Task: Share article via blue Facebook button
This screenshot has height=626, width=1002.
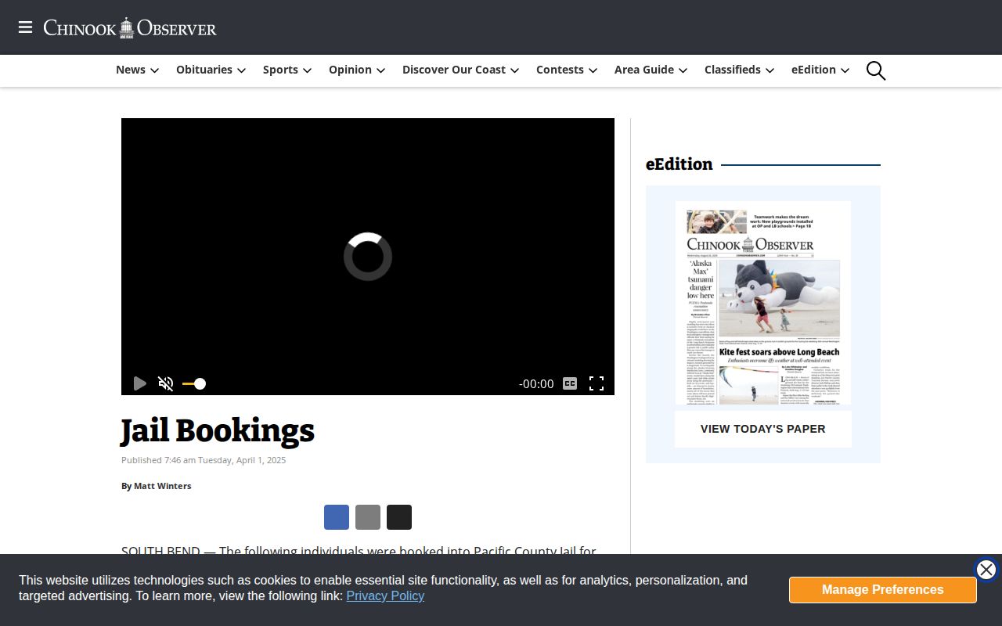Action: point(337,517)
